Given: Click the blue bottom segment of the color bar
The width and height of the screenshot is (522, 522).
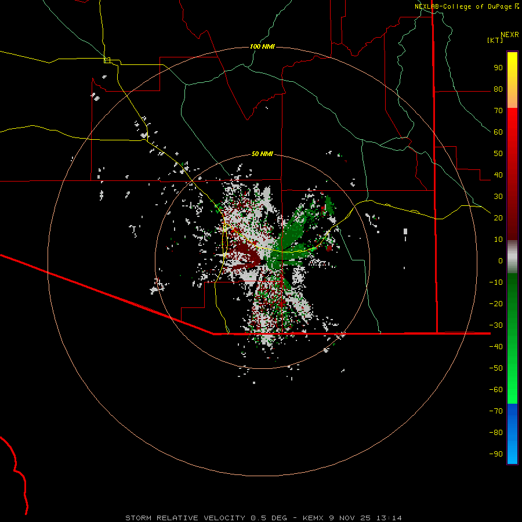Looking at the screenshot, I should pyautogui.click(x=512, y=434).
